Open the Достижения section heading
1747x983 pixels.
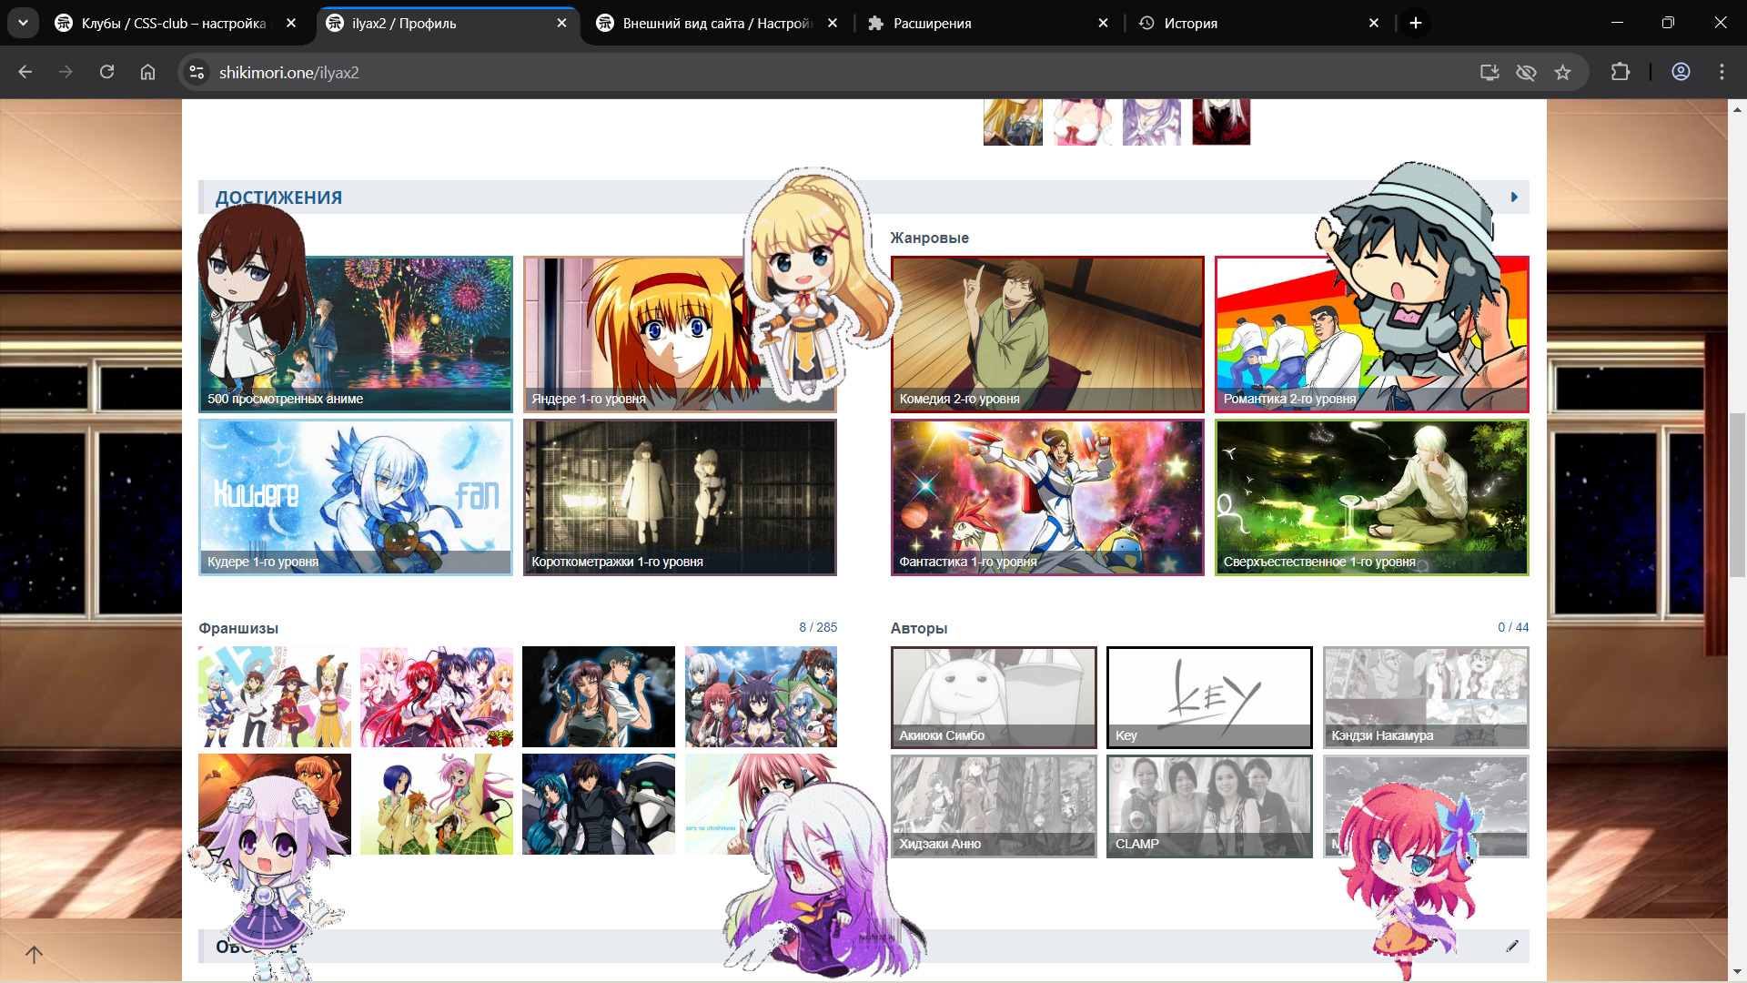(278, 198)
